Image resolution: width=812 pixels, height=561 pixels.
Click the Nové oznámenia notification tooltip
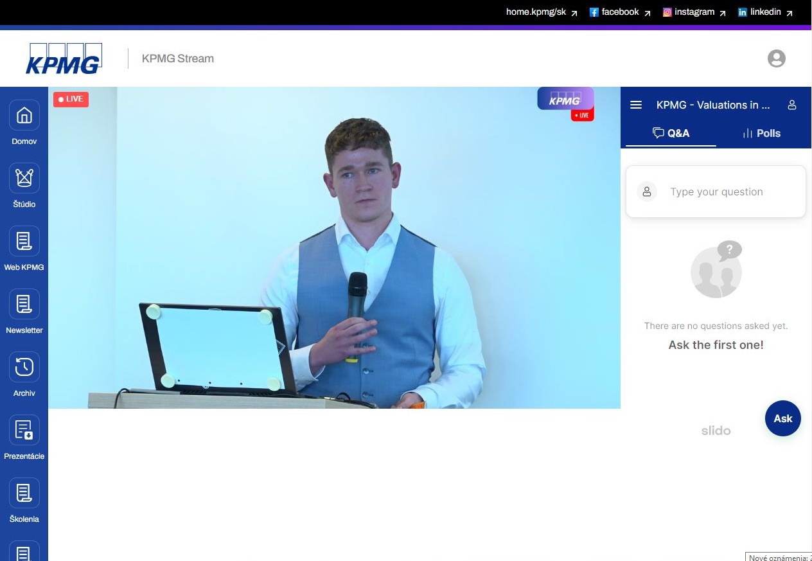tap(779, 557)
